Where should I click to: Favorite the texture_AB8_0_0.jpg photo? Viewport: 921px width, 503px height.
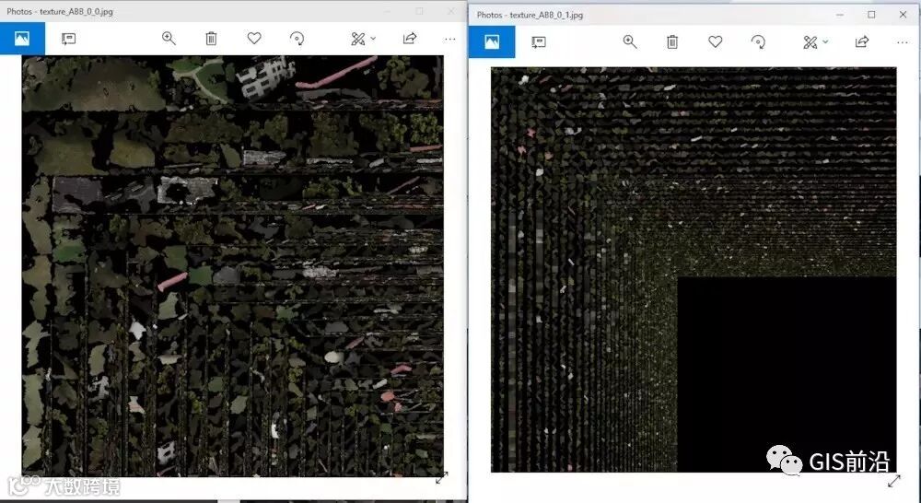254,38
